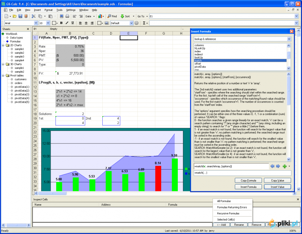Viewport: 302px width, 234px height.
Task: Close the Insert Formula panel
Action: 291,31
